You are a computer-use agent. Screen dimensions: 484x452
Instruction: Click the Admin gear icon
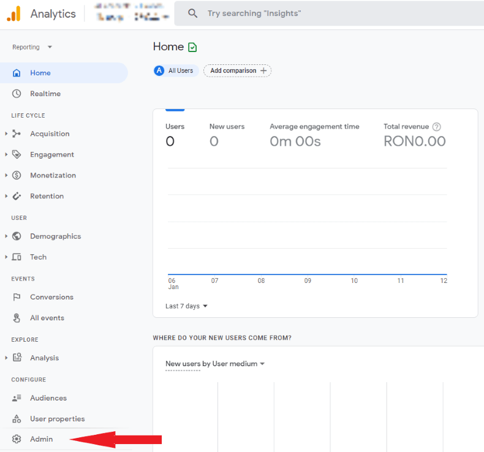17,439
